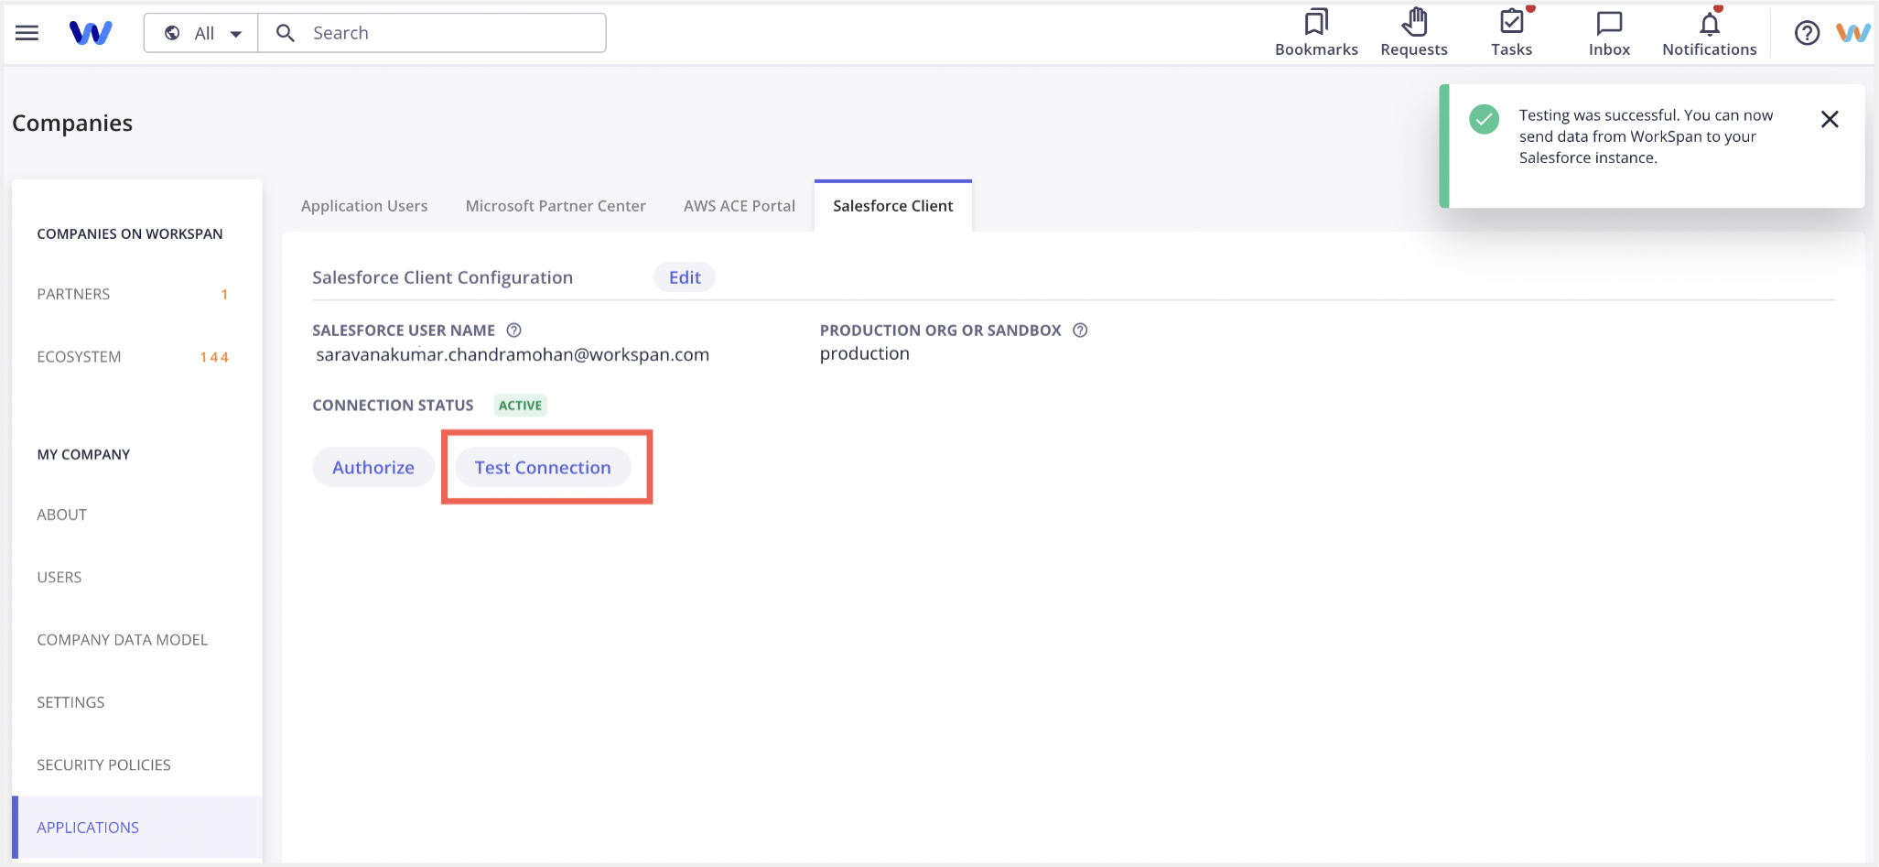Screen dimensions: 1879x867
Task: Open Tasks checklist icon
Action: pyautogui.click(x=1512, y=33)
